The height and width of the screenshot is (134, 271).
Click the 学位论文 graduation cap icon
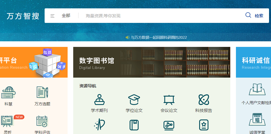pos(134,100)
